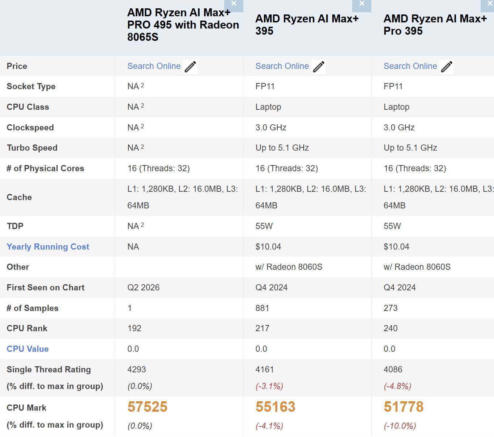The height and width of the screenshot is (437, 494).
Task: Remove Ryzen AI Max+ PRO 495 column
Action: tap(234, 5)
